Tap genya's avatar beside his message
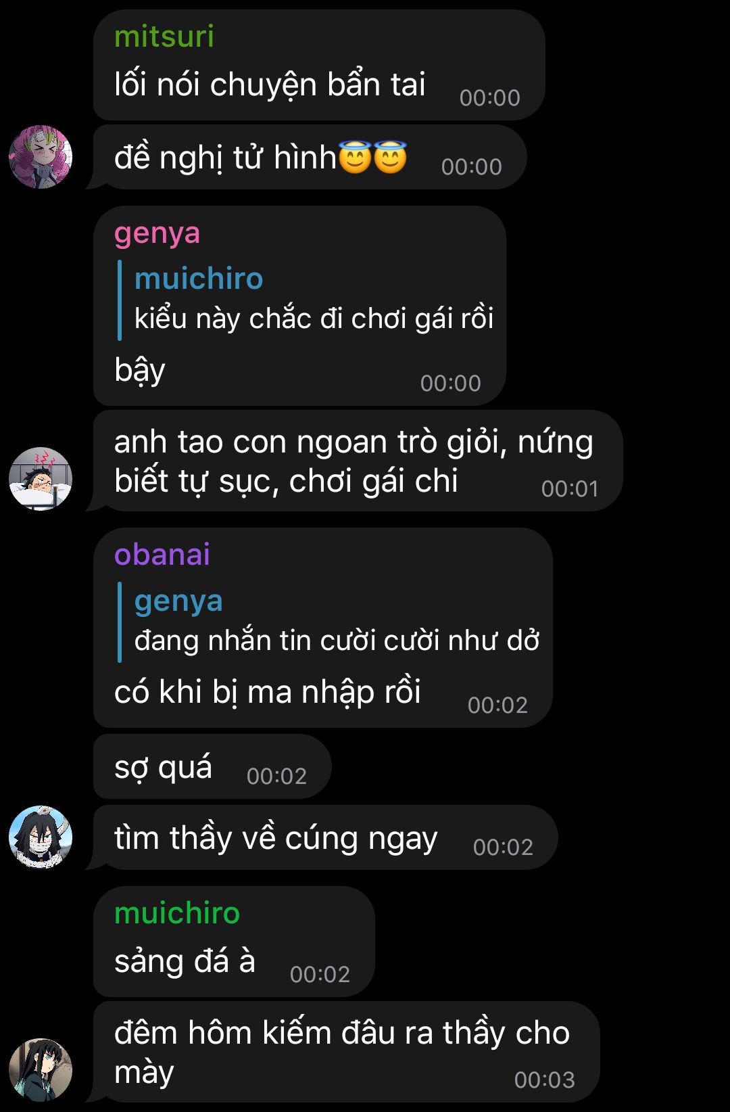Viewport: 730px width, 1112px height. (x=41, y=479)
